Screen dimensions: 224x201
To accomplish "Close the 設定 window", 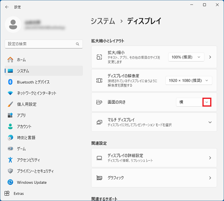I will click(x=217, y=5).
